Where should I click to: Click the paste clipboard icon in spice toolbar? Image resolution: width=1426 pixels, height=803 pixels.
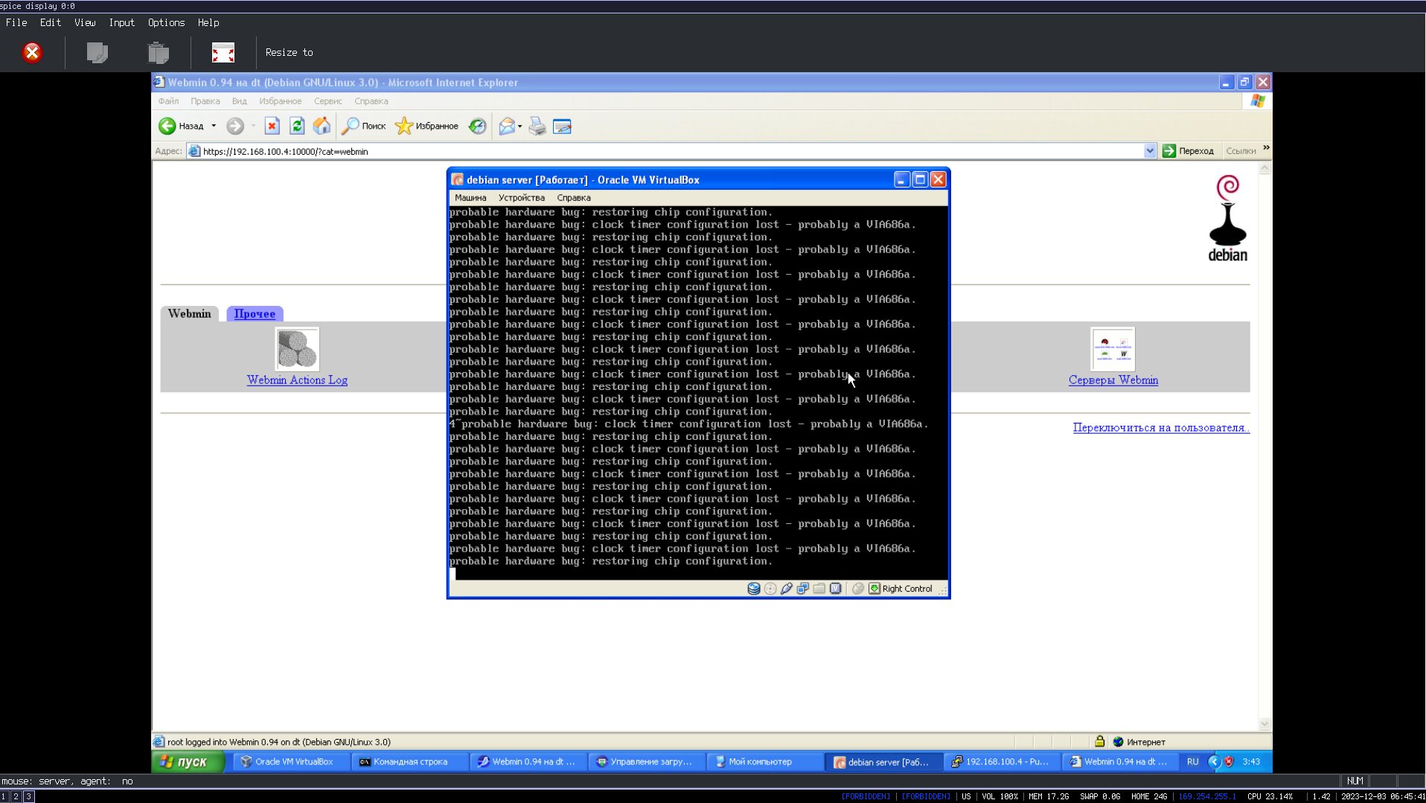[158, 52]
